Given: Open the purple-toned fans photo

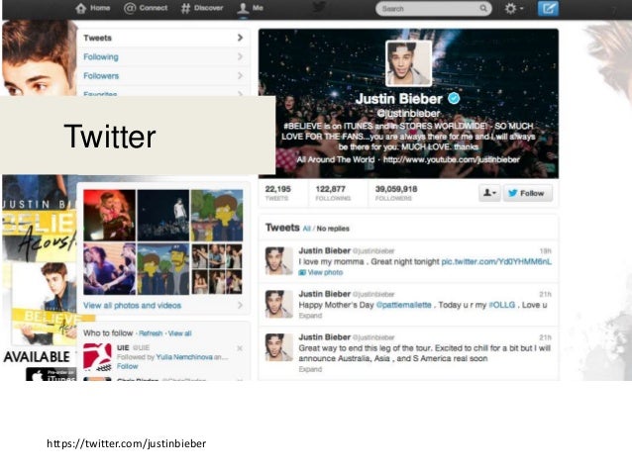Looking at the screenshot, I should coord(109,268).
